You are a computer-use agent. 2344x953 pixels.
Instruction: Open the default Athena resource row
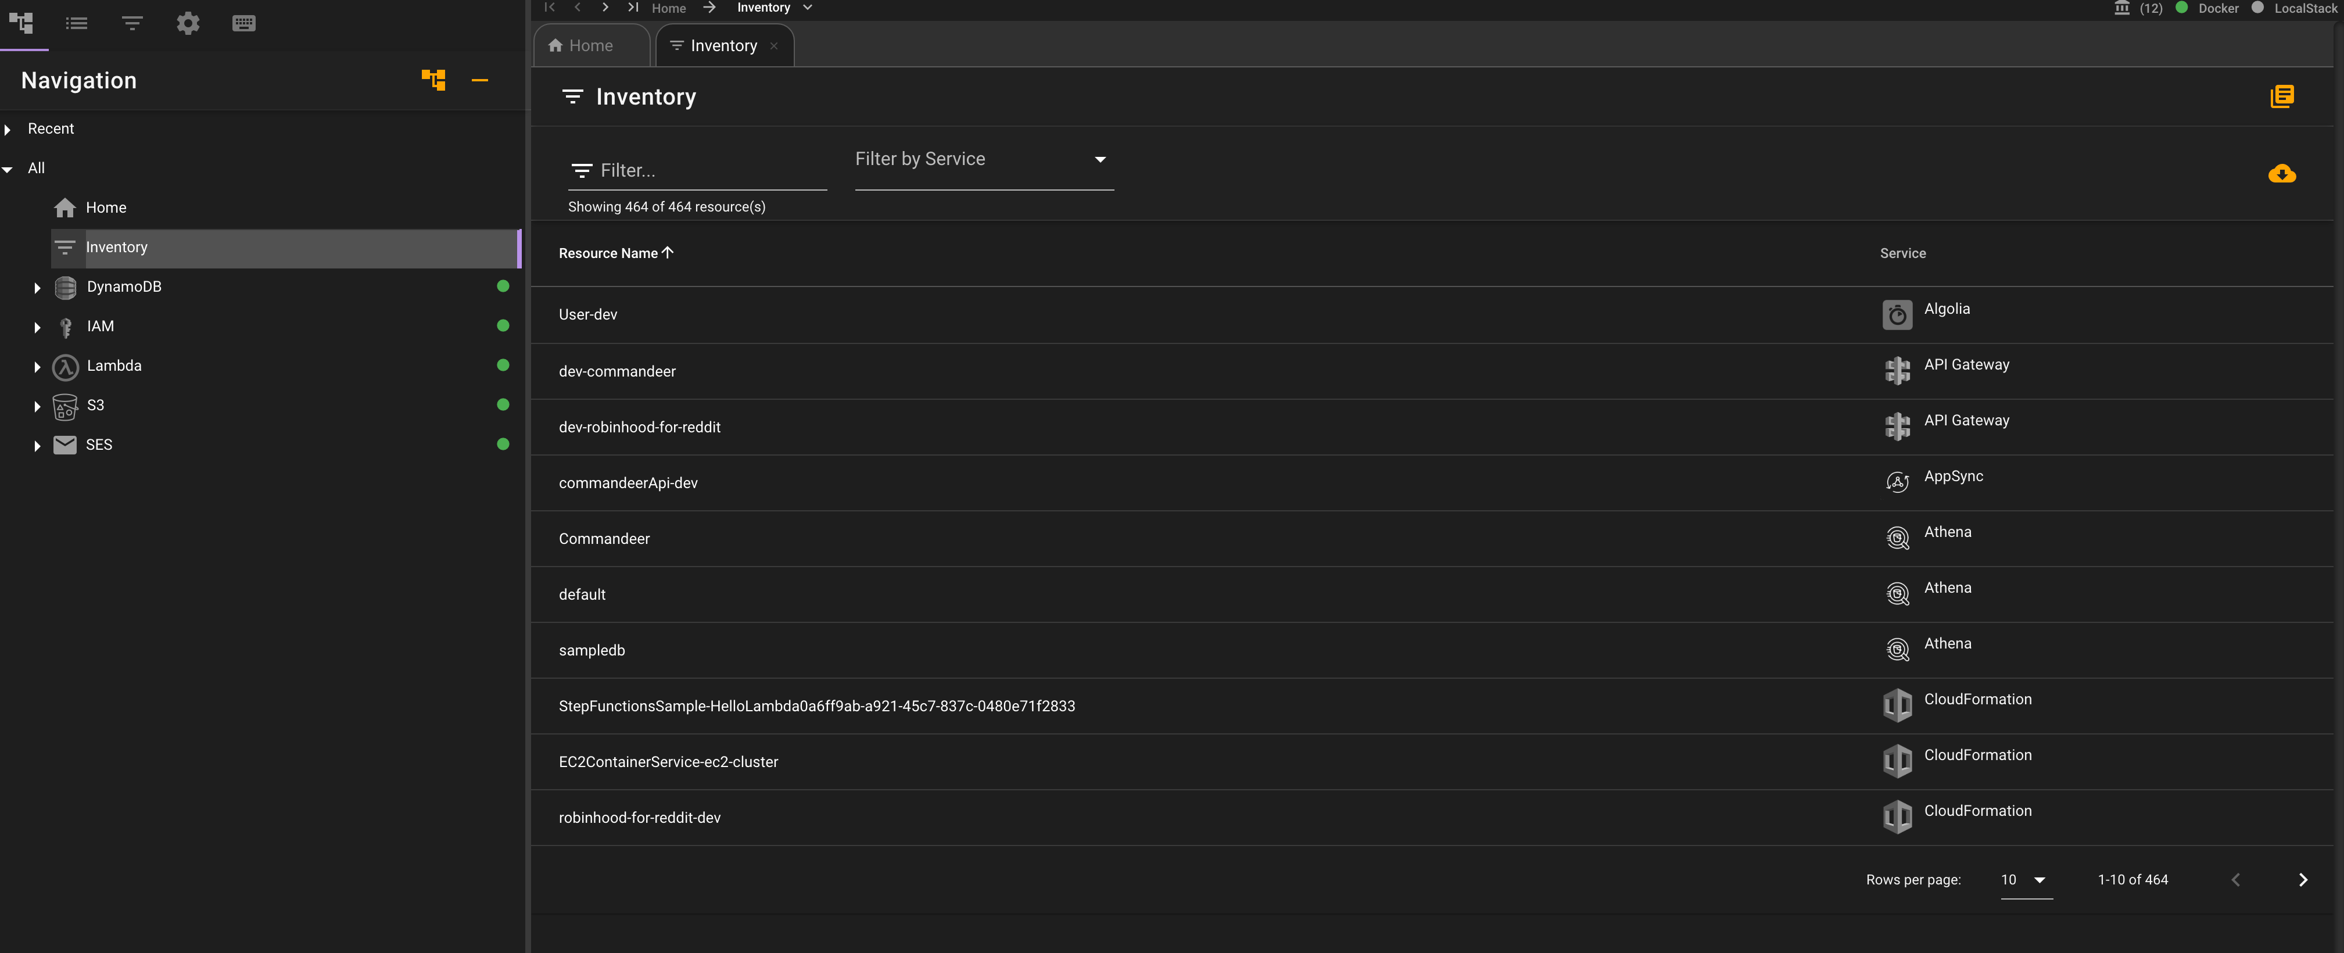(1432, 594)
